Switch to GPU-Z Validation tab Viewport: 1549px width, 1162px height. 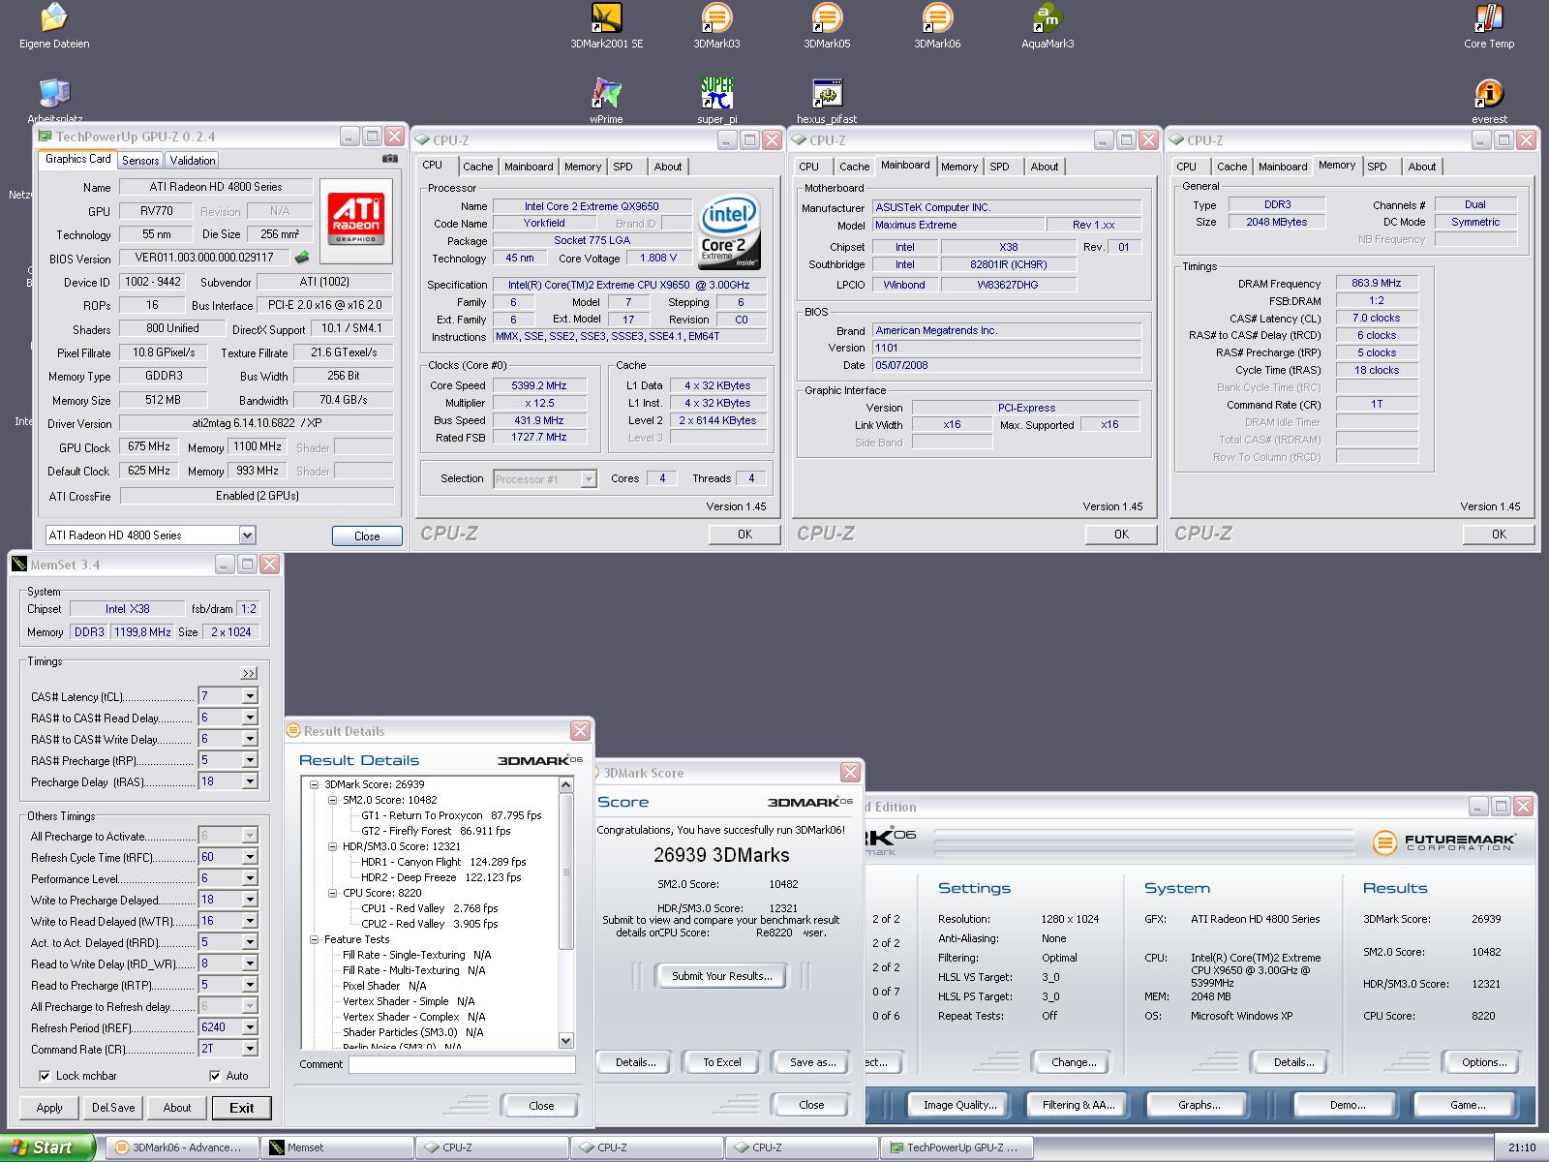[193, 161]
